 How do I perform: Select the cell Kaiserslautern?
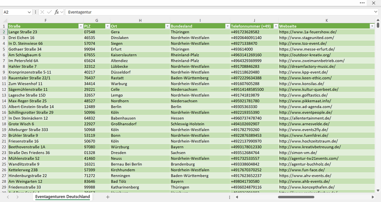140,55
